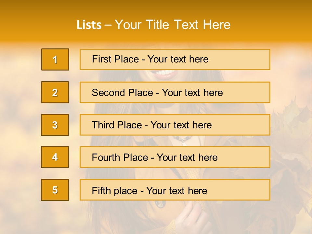Click the orange header band
Viewport: 312px width, 234px height.
pos(156,21)
